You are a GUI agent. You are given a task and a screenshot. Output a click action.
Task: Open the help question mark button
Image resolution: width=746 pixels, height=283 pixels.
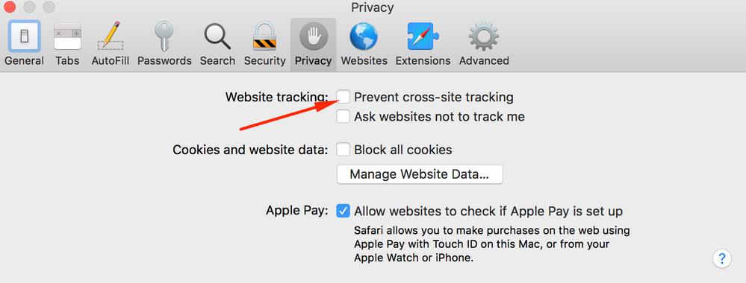click(x=722, y=258)
